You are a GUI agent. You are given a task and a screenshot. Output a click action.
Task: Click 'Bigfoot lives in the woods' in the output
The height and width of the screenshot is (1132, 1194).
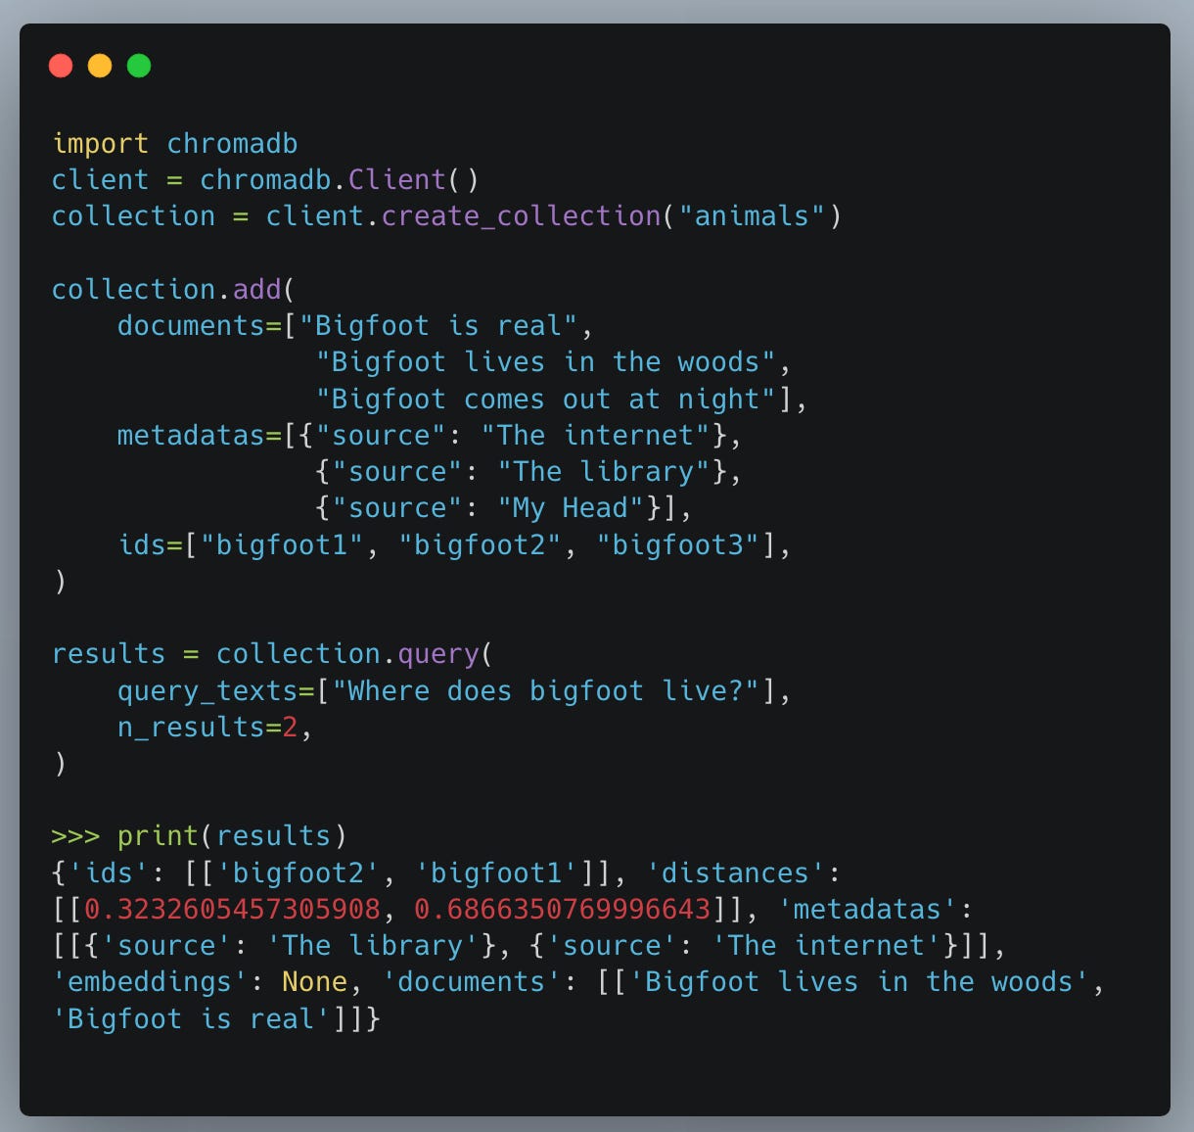tap(858, 982)
